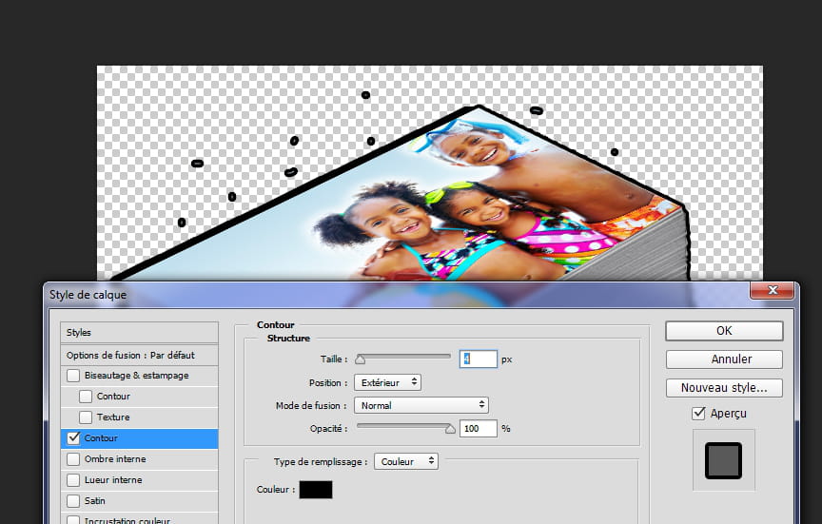Enable Ombre interne checkbox
The image size is (822, 524).
click(73, 459)
